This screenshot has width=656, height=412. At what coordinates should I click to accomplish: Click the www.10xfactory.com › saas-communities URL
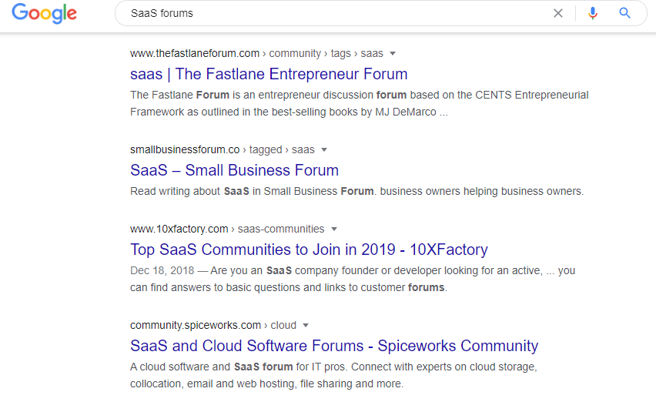click(227, 229)
